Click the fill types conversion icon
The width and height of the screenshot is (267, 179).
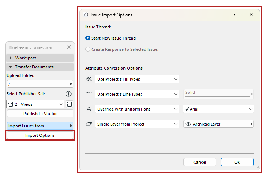(x=89, y=79)
